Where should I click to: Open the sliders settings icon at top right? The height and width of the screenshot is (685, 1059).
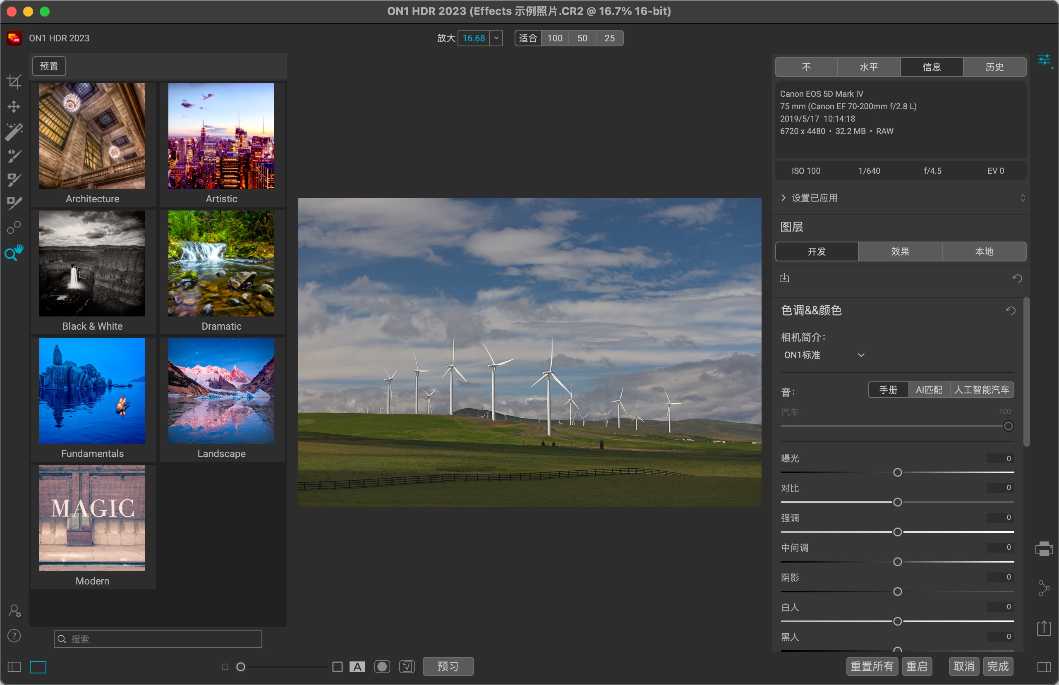1045,60
